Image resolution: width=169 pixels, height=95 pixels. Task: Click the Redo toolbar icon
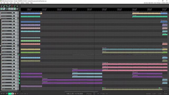[15, 6]
